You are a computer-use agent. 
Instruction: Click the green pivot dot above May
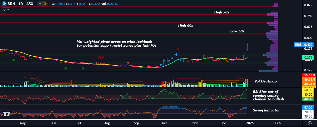point(13,60)
